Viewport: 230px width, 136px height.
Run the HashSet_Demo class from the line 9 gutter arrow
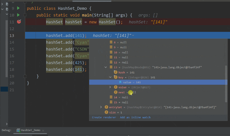(18, 8)
